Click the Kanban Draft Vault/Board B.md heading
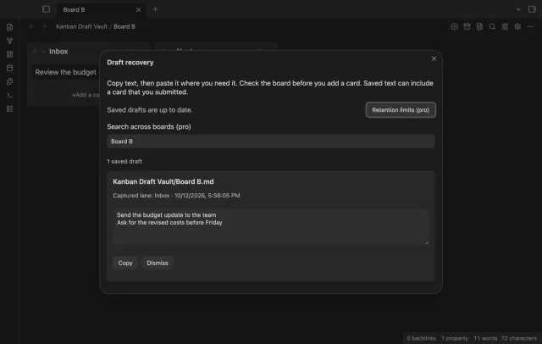Screen dimensions: 542x344 click(163, 181)
